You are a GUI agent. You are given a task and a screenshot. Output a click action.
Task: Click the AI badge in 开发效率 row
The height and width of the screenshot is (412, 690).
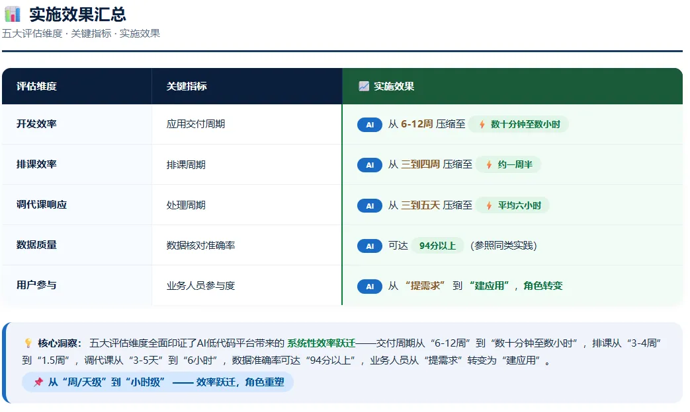(x=370, y=125)
